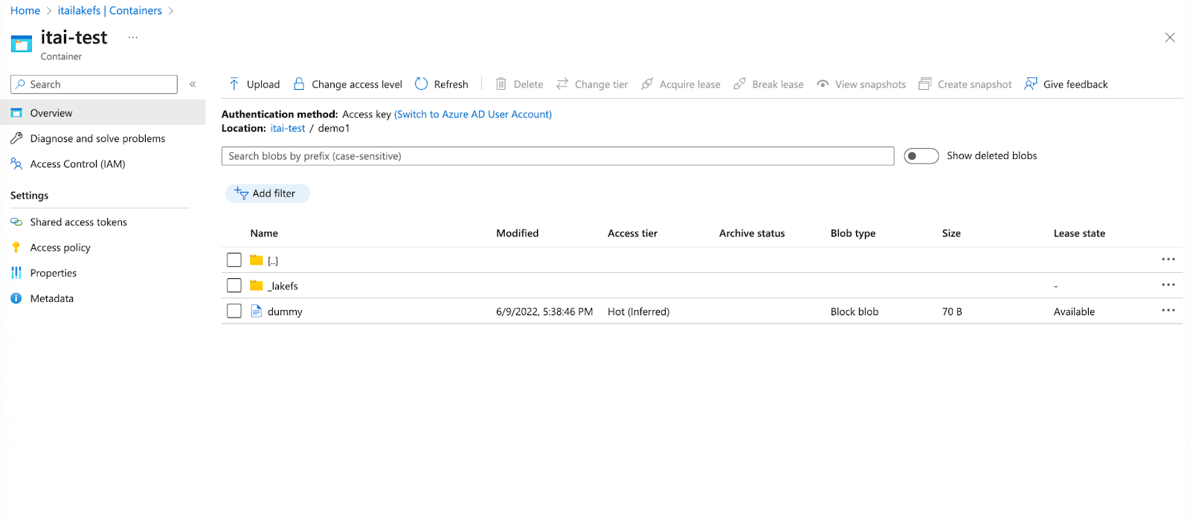Image resolution: width=1190 pixels, height=522 pixels.
Task: Click the Refresh button label
Action: click(451, 85)
